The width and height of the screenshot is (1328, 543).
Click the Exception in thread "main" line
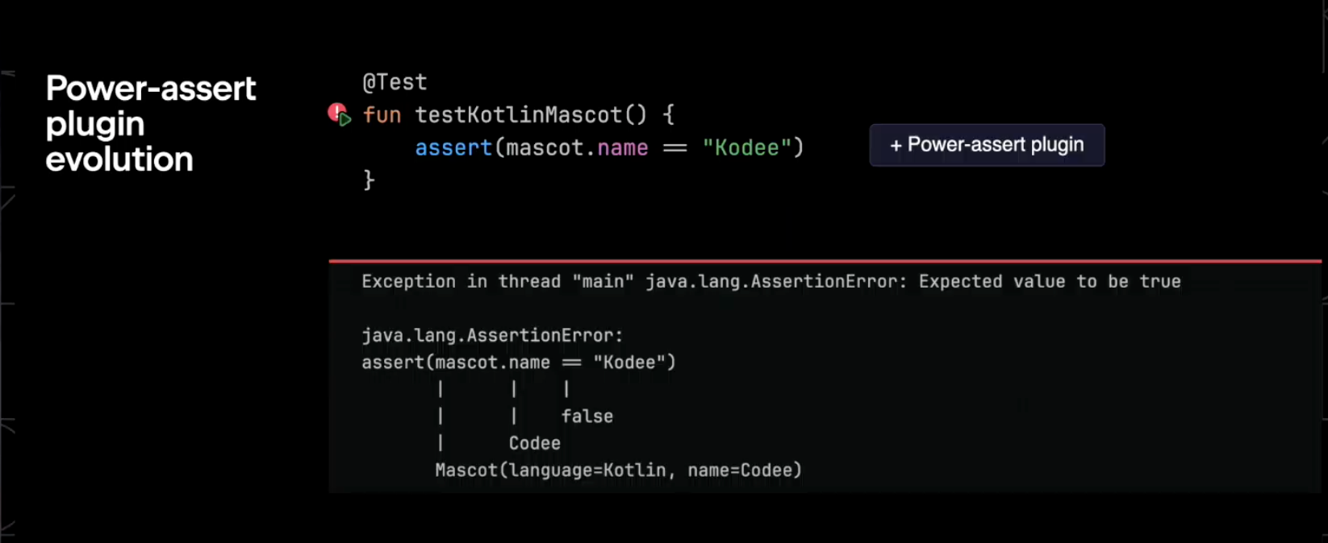tap(770, 281)
